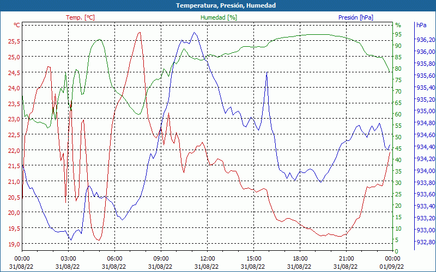
Task: Select the green Humedad [%] legend label
Action: pyautogui.click(x=219, y=17)
